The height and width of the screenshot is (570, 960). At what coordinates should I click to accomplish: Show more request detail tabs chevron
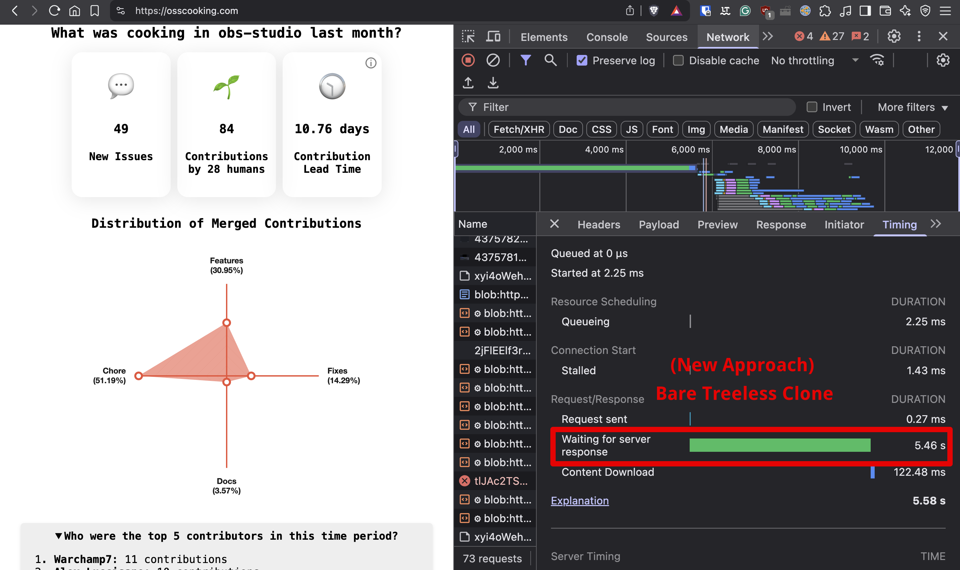(936, 224)
